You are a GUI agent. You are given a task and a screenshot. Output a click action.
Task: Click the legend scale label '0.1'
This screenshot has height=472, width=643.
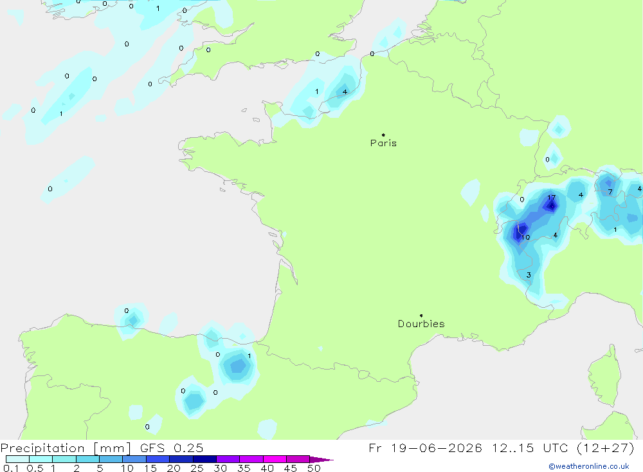click(10, 468)
